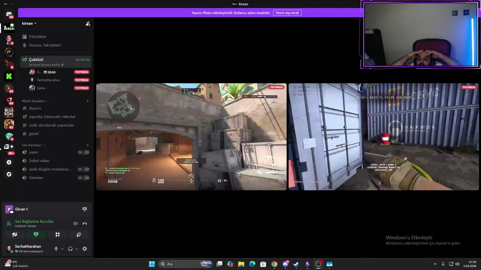
Task: Open the weather widget 0°C
Action: point(16,264)
